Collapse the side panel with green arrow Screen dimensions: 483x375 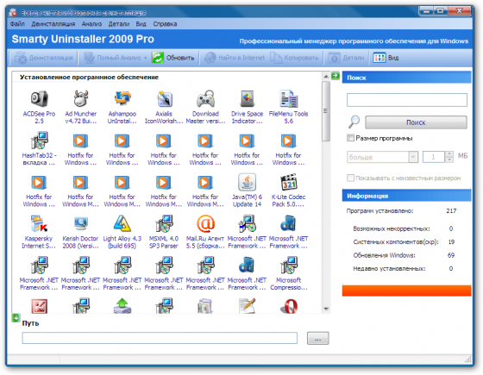(x=336, y=76)
